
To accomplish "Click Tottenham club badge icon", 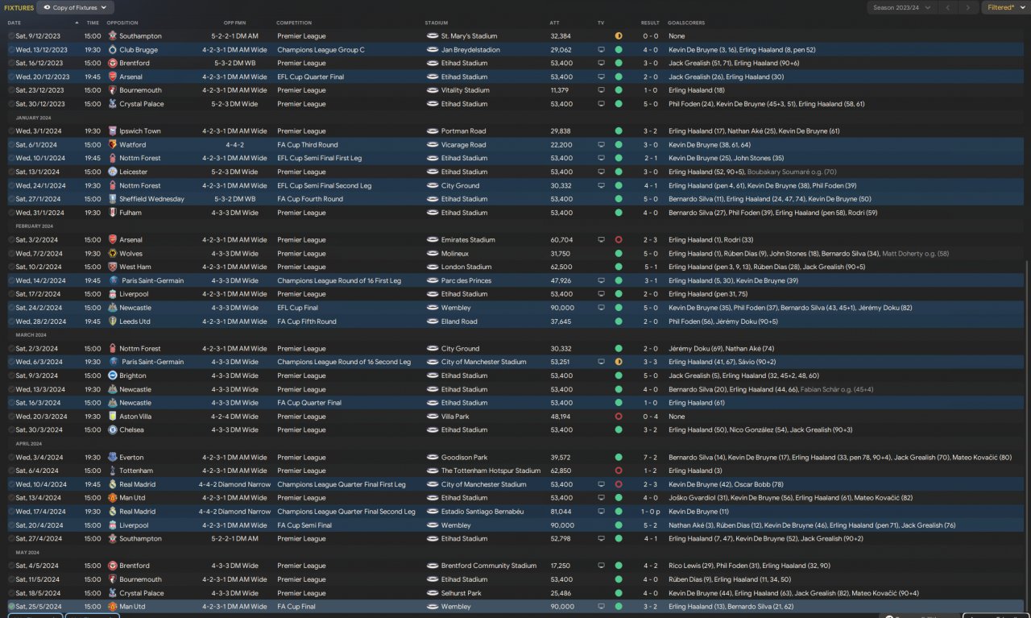I will pos(113,471).
